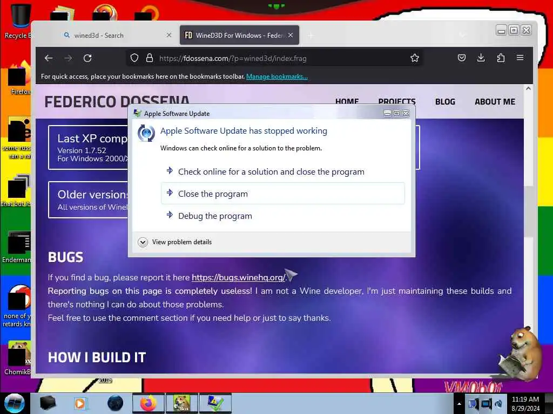Open Firefox downloads panel
The height and width of the screenshot is (414, 553).
click(x=481, y=58)
